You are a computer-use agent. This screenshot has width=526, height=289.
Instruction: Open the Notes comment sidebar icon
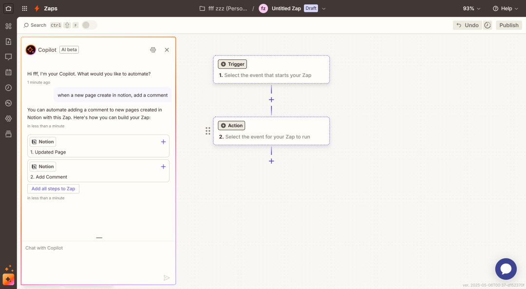(x=8, y=57)
